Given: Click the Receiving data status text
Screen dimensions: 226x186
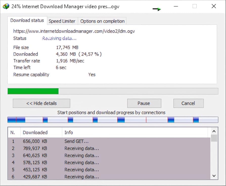Looking at the screenshot, I should (x=59, y=38).
